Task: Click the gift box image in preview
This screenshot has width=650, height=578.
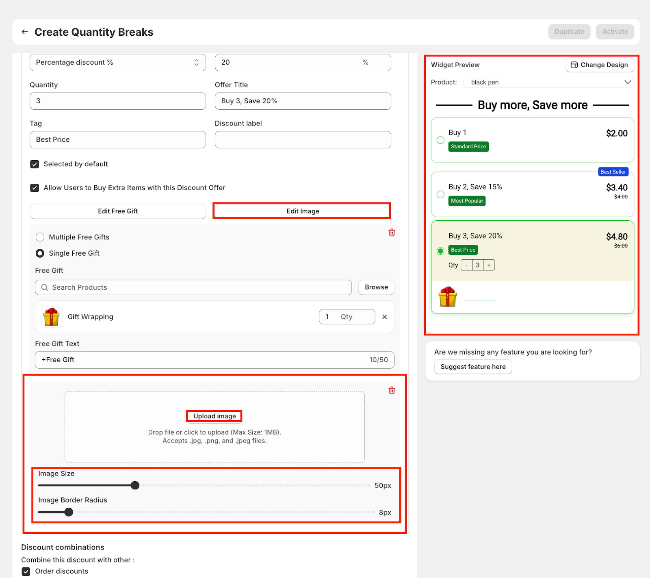Action: (x=448, y=297)
